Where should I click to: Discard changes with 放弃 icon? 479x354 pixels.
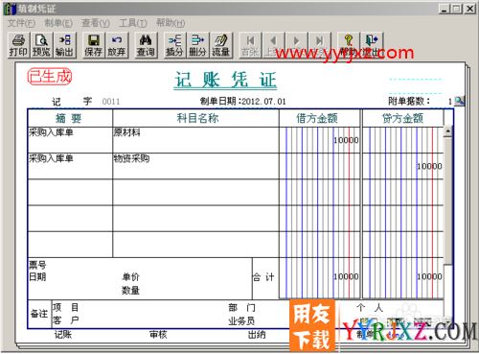117,45
